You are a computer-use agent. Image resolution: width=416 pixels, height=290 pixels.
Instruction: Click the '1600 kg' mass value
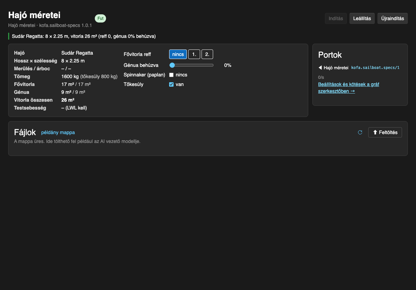tap(70, 76)
